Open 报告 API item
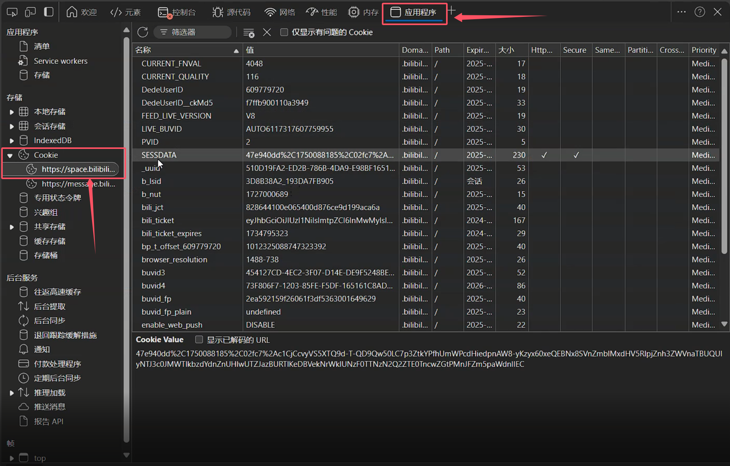The width and height of the screenshot is (730, 466). pos(49,421)
